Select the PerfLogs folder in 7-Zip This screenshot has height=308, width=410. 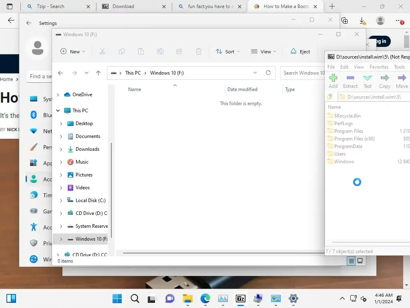[x=340, y=124]
